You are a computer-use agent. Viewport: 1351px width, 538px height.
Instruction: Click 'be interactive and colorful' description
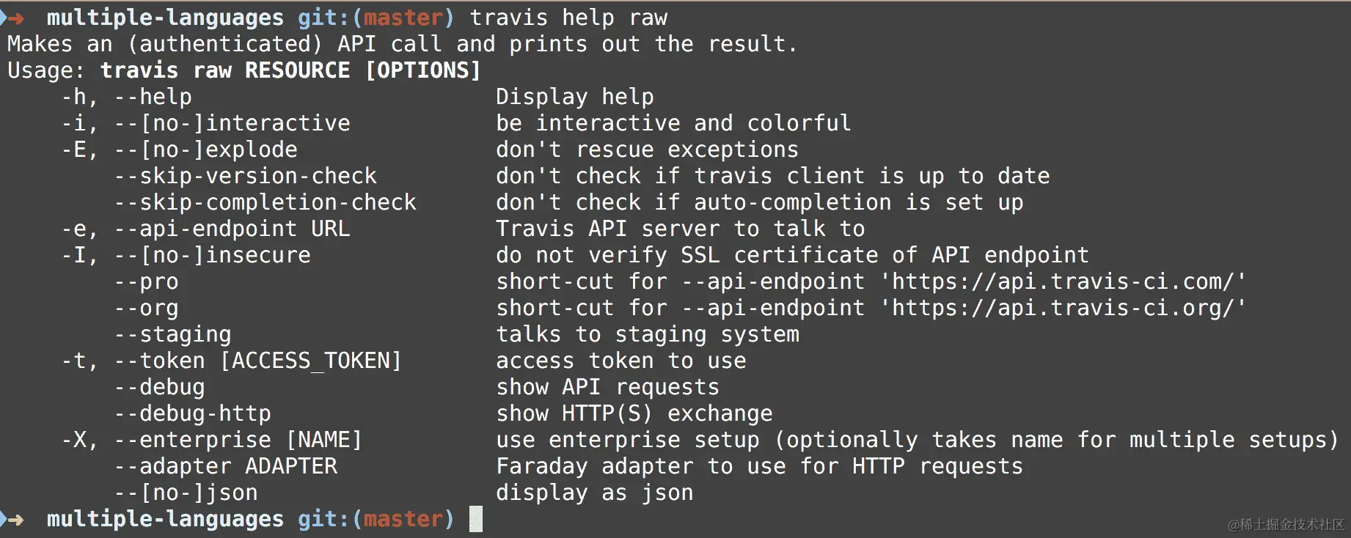[x=674, y=123]
